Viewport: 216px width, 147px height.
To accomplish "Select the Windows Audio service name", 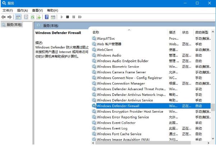I will [109, 55].
